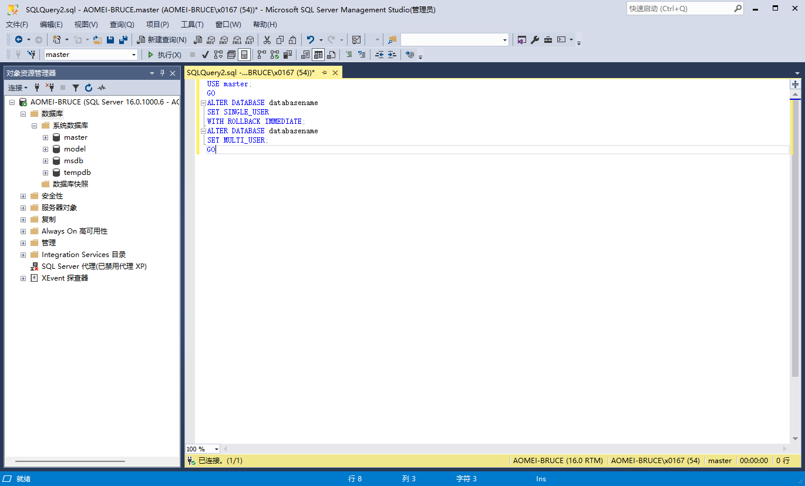Click the Connect Object Explorer plug icon
Viewport: 805px width, 486px height.
click(x=37, y=87)
